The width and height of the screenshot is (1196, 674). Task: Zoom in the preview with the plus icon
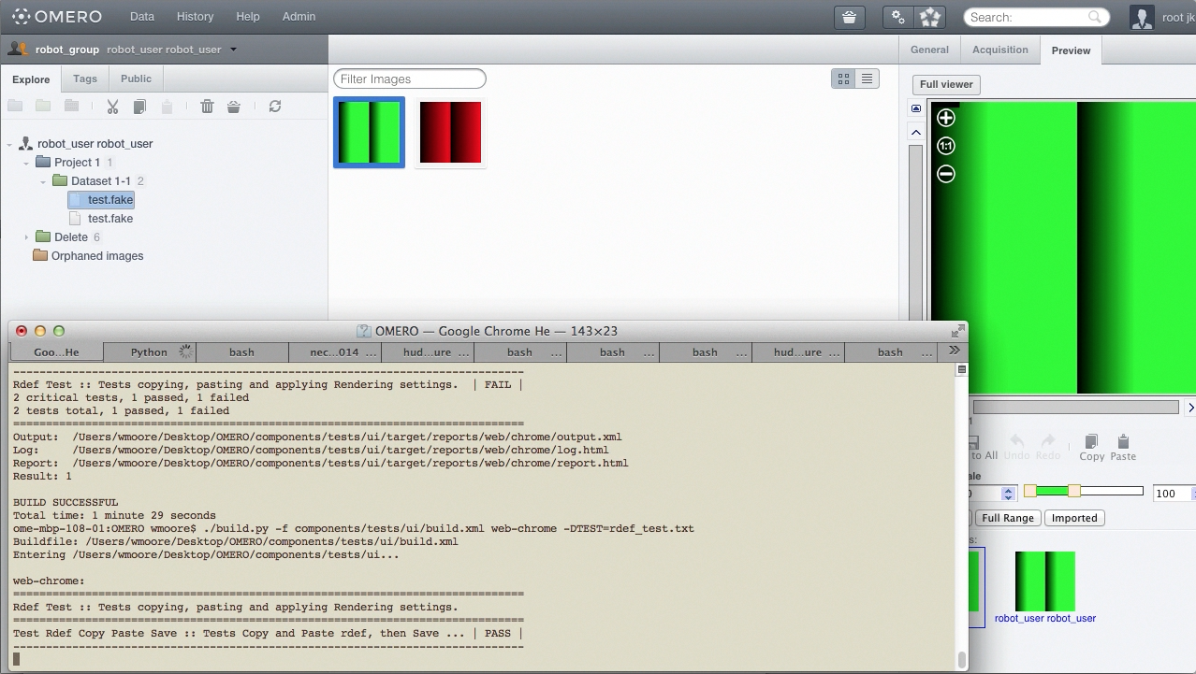(946, 118)
